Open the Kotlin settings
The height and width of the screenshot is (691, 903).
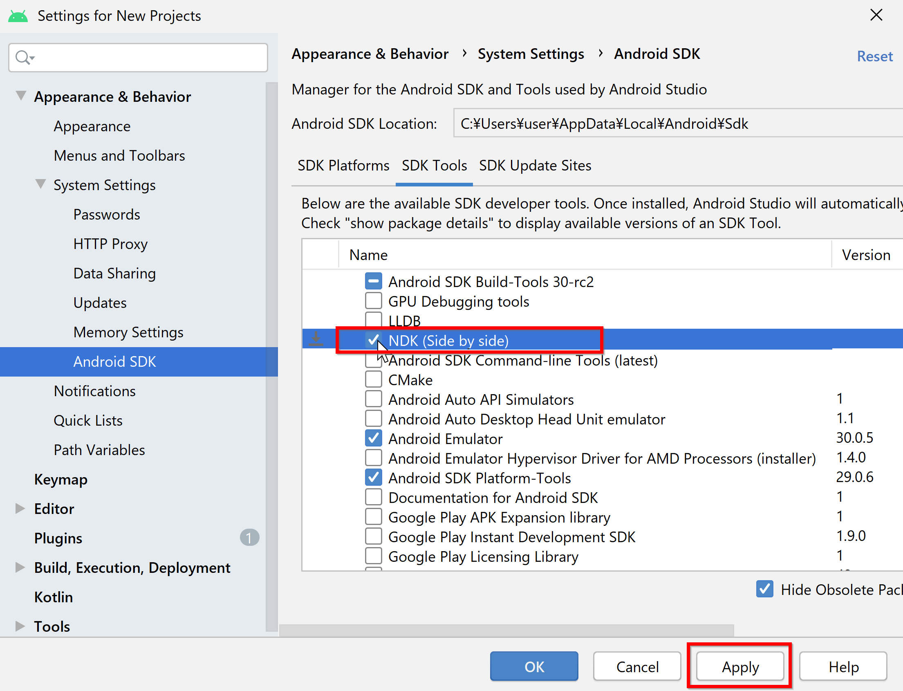pos(54,597)
